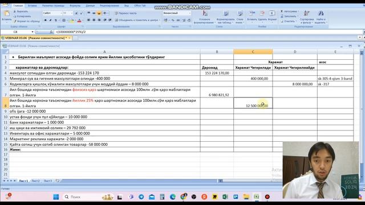
Task: Open Данные ribbon tab
Action: 90,6
